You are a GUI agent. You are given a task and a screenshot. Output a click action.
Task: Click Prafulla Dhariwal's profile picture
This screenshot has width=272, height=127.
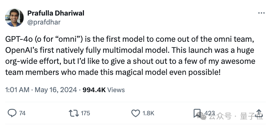coord(14,18)
